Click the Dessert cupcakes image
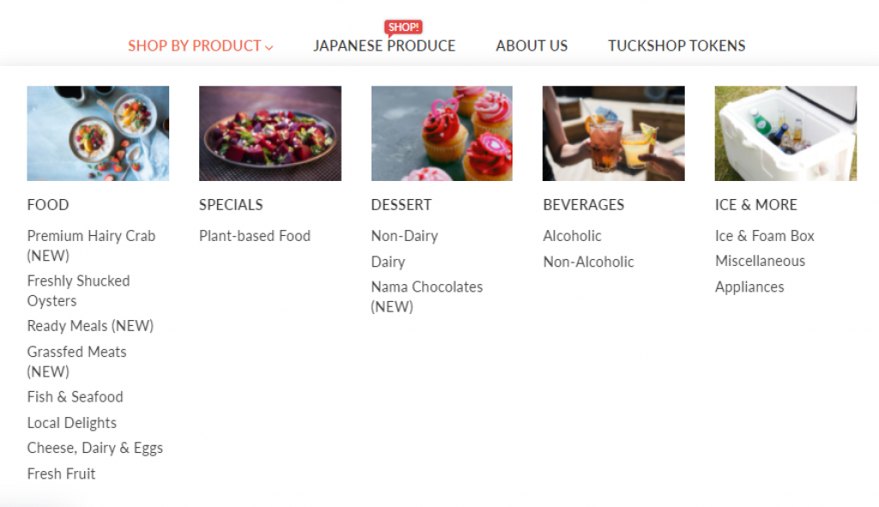The height and width of the screenshot is (507, 879). [442, 133]
